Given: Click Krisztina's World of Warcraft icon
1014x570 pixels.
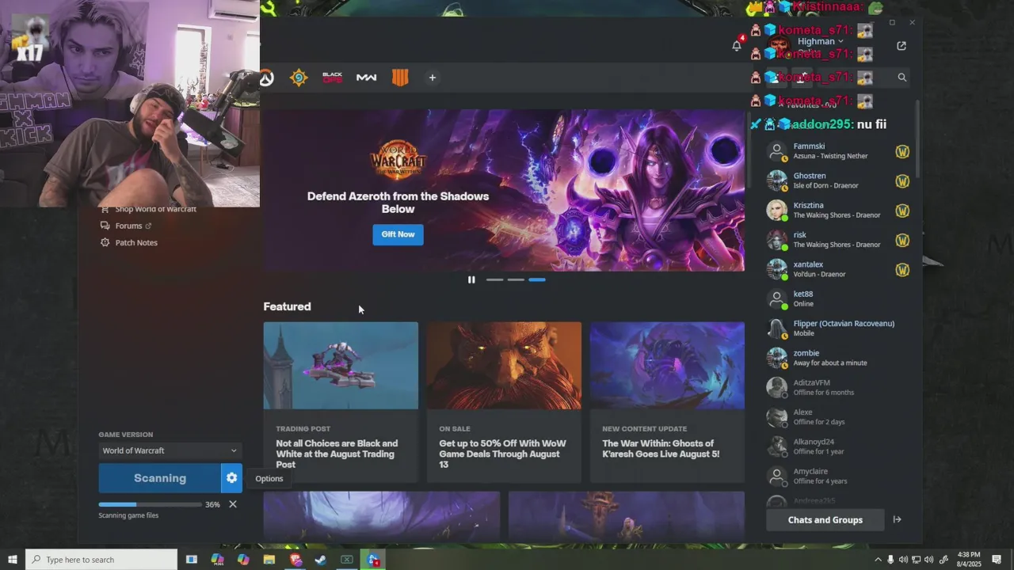Looking at the screenshot, I should (902, 211).
